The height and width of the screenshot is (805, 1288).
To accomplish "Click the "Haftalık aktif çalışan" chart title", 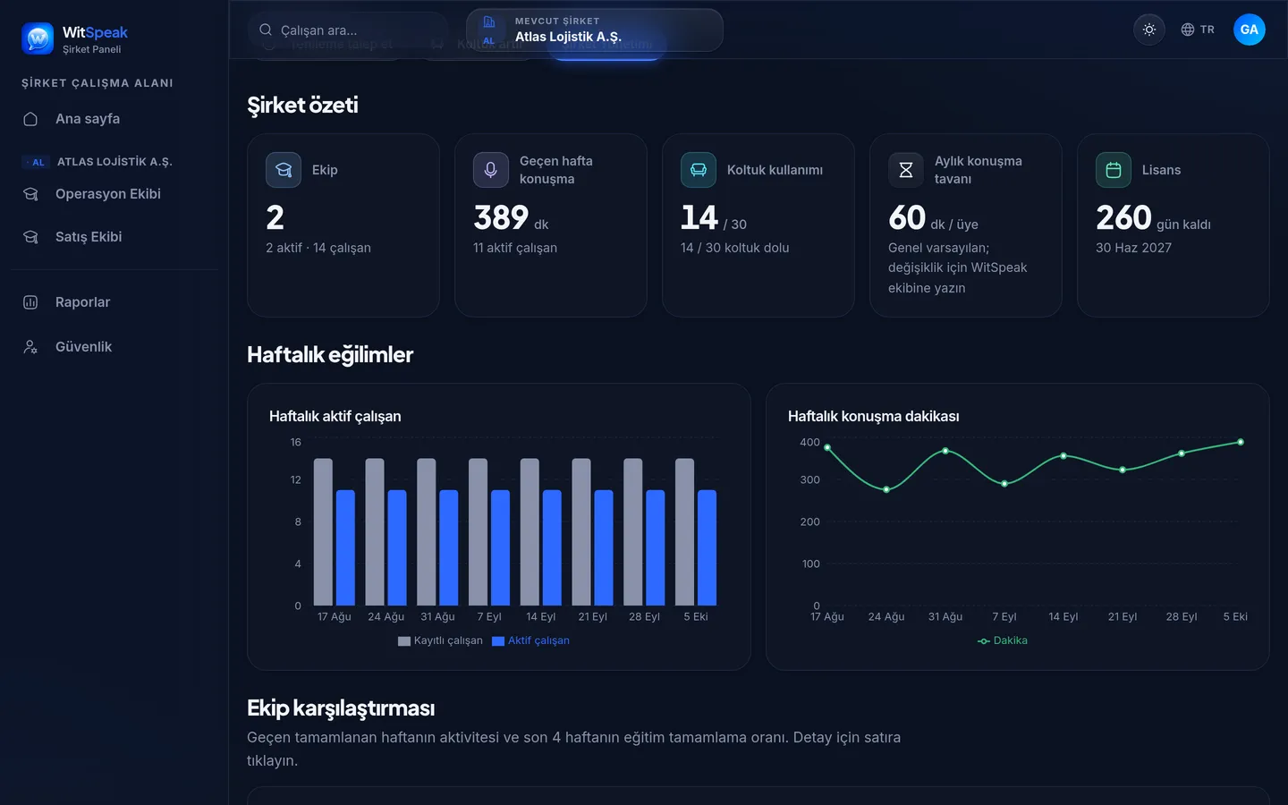I will pyautogui.click(x=335, y=416).
